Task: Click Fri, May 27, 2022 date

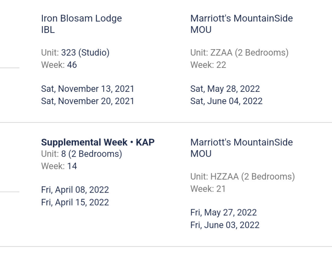Action: [x=223, y=213]
